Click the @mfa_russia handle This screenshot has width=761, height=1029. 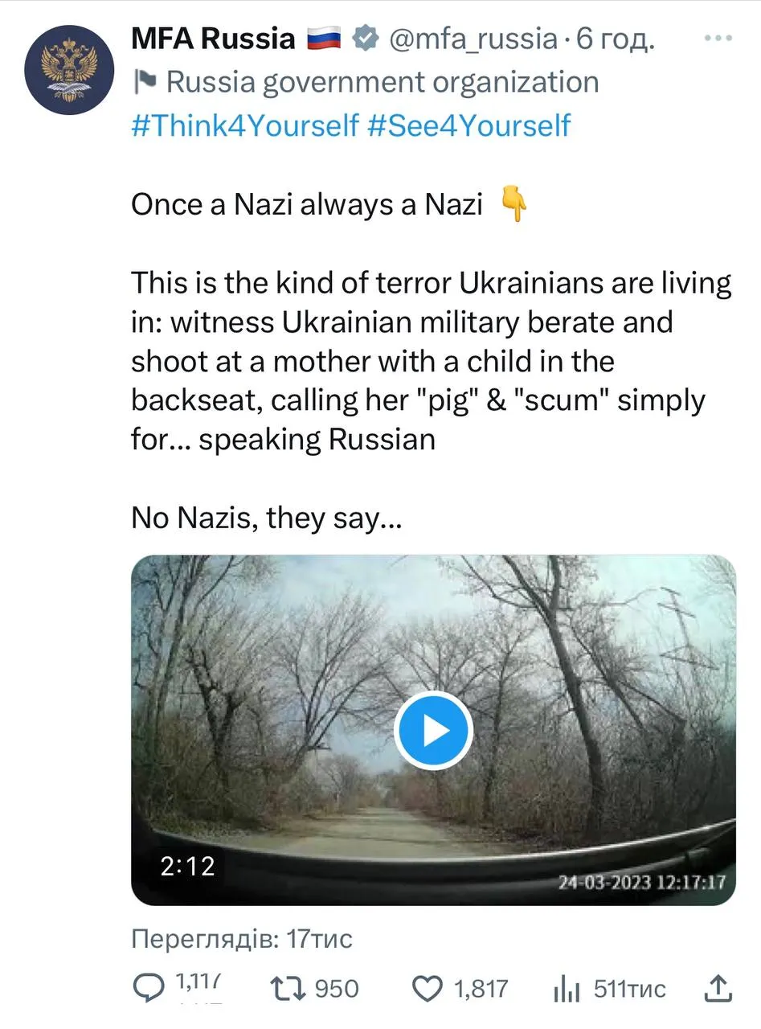[x=473, y=38]
